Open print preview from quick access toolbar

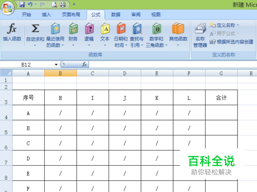pos(54,5)
